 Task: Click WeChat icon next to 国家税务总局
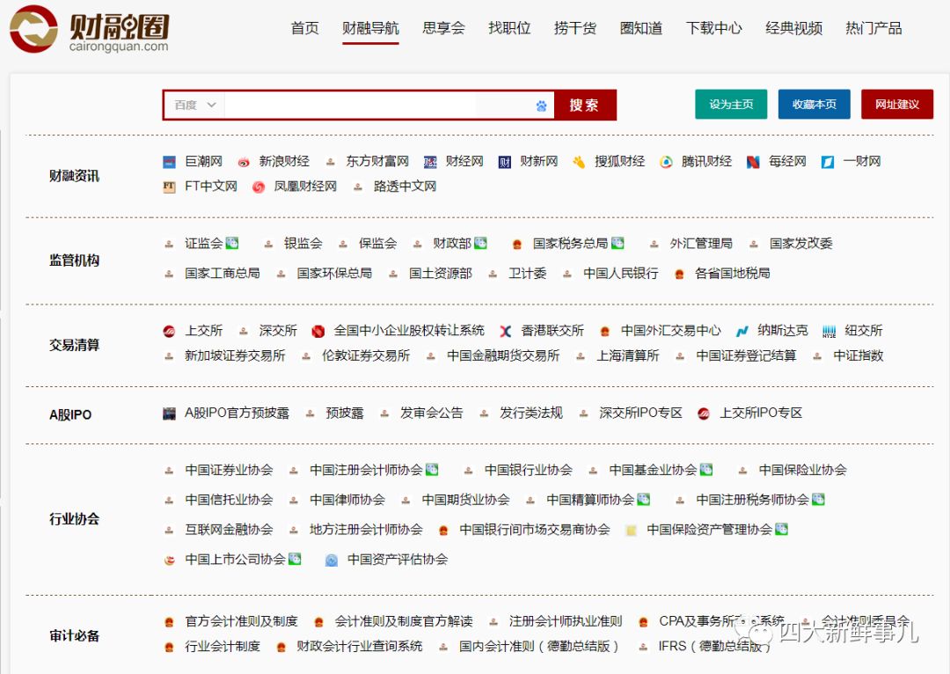[x=617, y=243]
